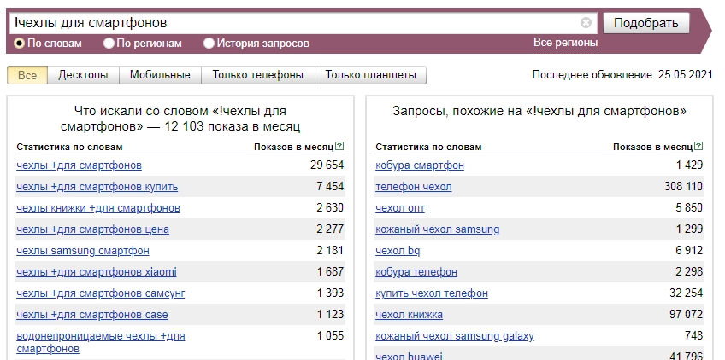
Task: Open 'чехлы +для смартфонов купить' link
Action: [97, 187]
